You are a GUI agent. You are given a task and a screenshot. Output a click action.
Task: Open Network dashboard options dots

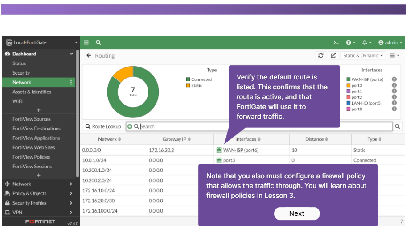[x=71, y=82]
